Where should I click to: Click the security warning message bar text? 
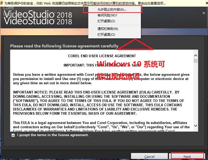pyautogui.click(x=85, y=3)
